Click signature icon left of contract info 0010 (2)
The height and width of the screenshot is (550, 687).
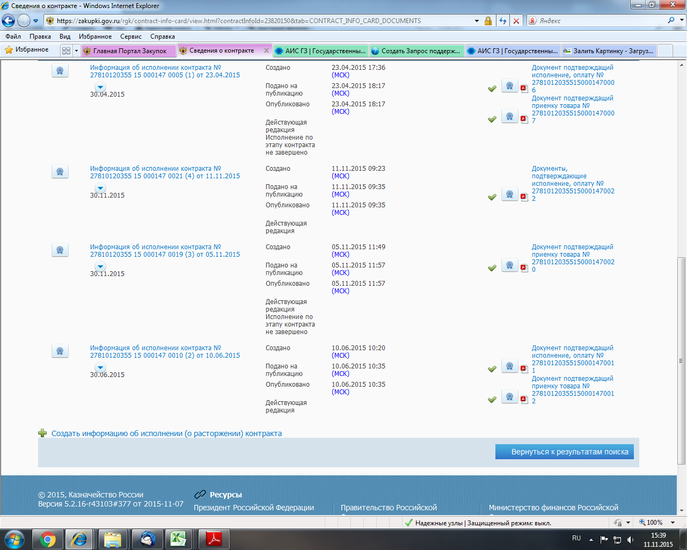click(60, 351)
